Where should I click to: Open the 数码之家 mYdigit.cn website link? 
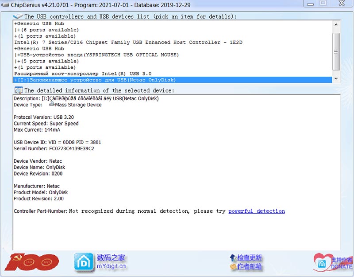click(x=111, y=262)
